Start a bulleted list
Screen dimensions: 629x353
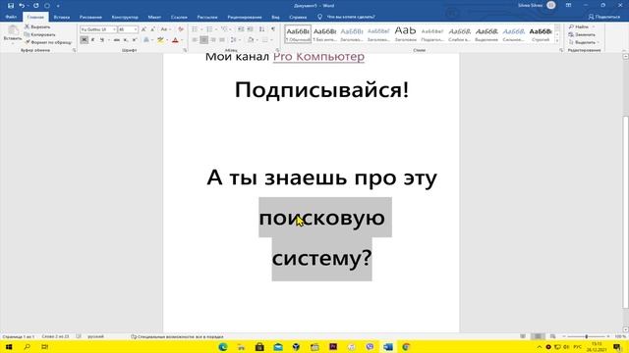195,29
